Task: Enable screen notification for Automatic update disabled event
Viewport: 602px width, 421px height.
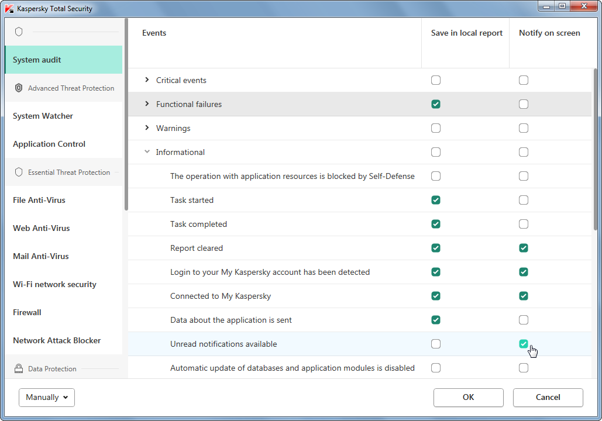Action: tap(523, 368)
